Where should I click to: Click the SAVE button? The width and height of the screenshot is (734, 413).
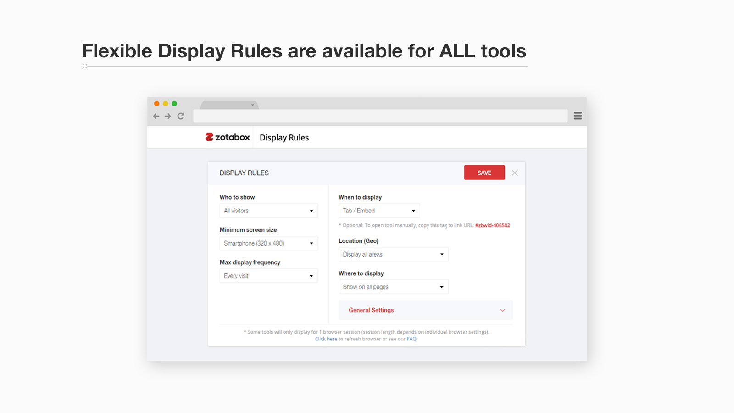[x=484, y=173]
